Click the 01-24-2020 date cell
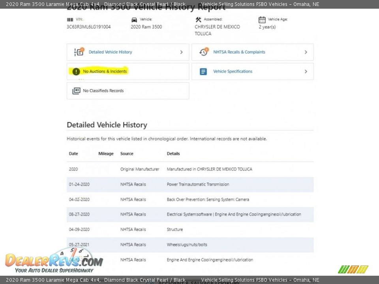 coord(79,184)
